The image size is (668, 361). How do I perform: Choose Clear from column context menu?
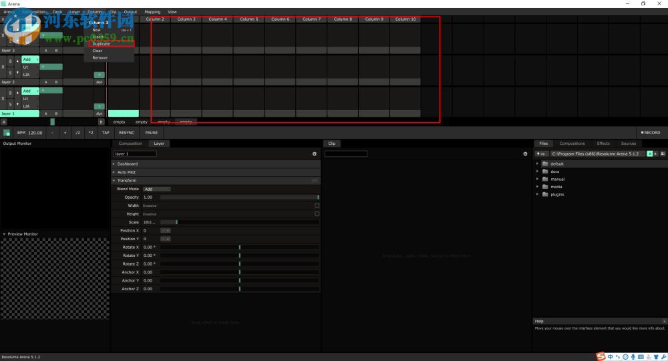click(x=98, y=51)
